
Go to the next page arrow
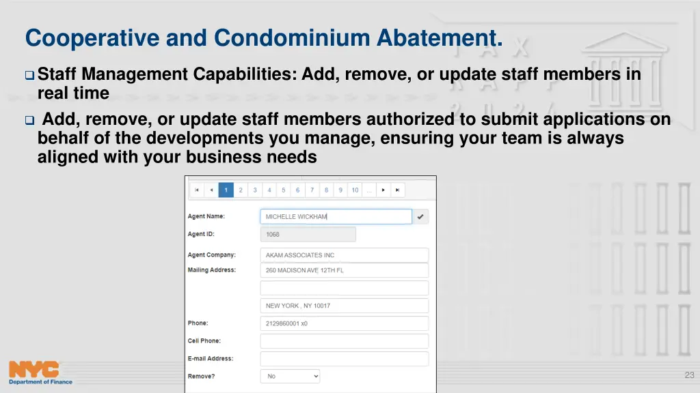coord(383,190)
